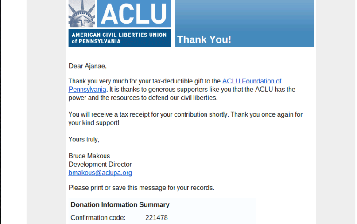Click the confirmation code number 221478

pyautogui.click(x=156, y=218)
